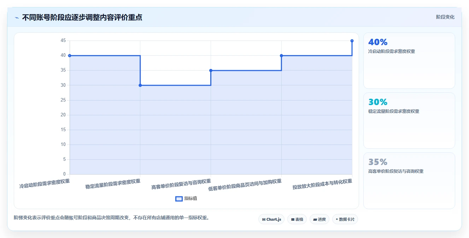This screenshot has width=469, height=238.
Task: Click the footnote text starting with 阶梯变化表示
Action: click(x=112, y=218)
